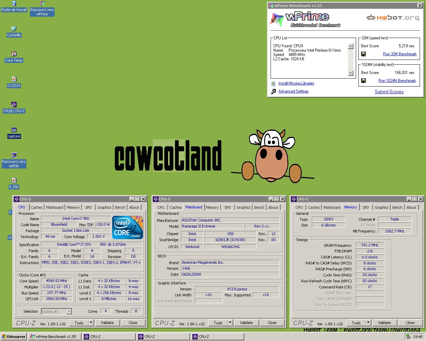Launch the CPUID CPU-Z desktop icon
The width and height of the screenshot is (426, 341).
14,105
